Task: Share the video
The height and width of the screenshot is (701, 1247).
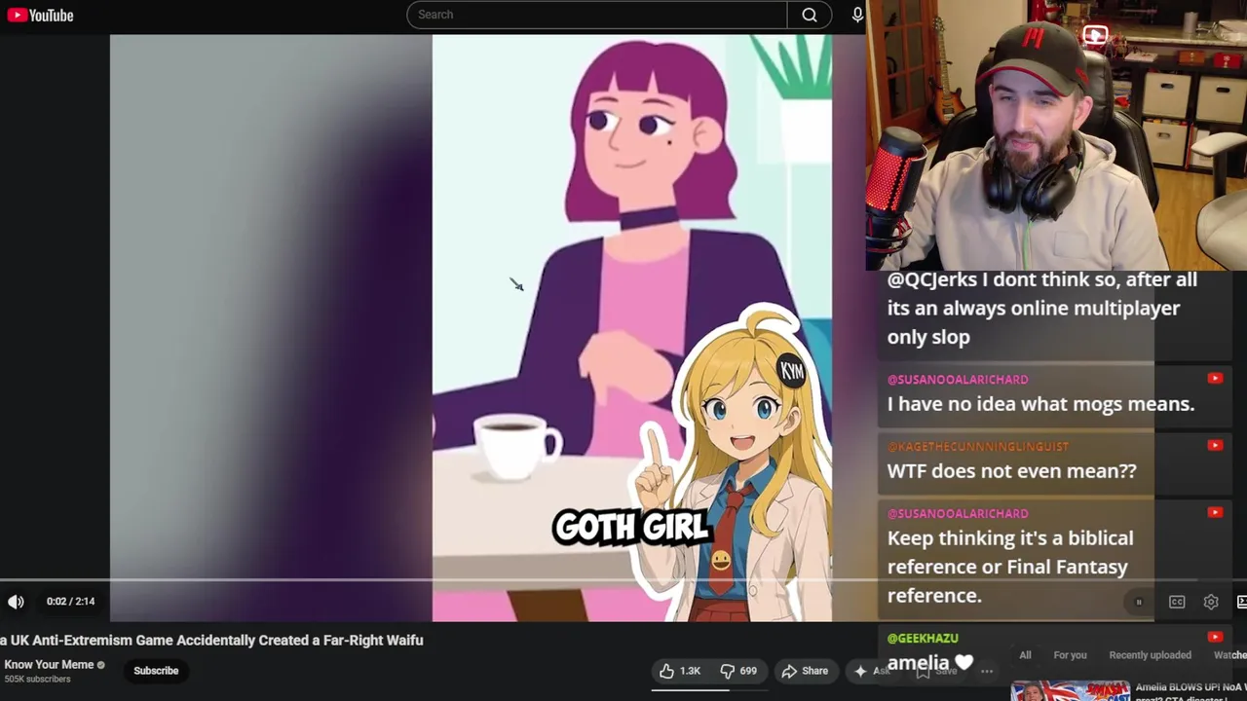Action: pyautogui.click(x=805, y=671)
